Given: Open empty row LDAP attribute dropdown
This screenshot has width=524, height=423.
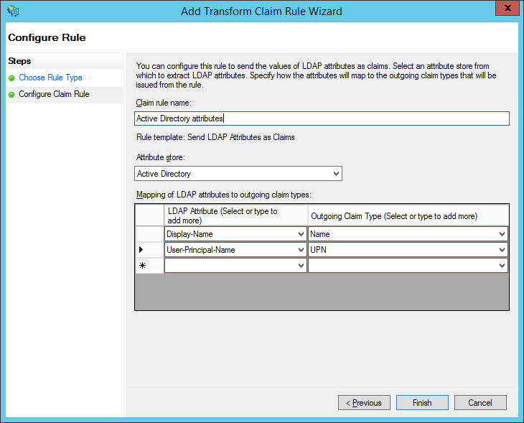Looking at the screenshot, I should (300, 266).
